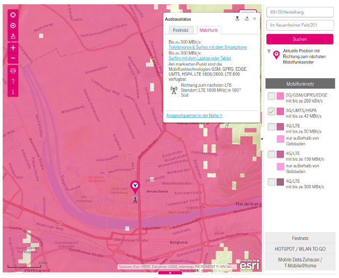Image resolution: width=339 pixels, height=278 pixels.
Task: Open help with question mark icon
Action: coord(13,81)
